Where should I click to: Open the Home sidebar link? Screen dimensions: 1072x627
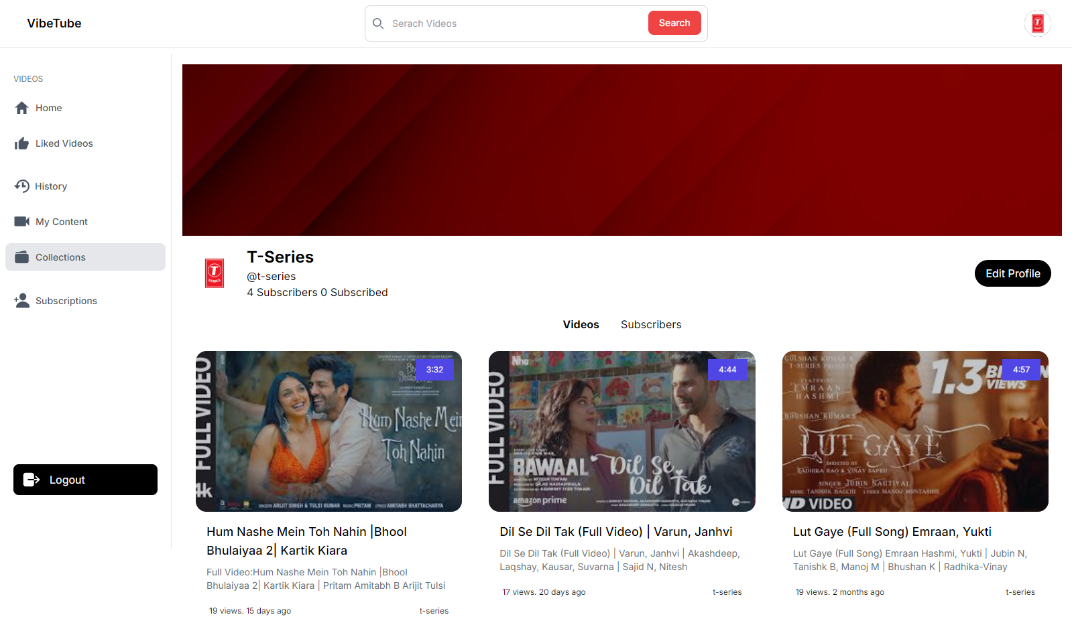click(85, 108)
